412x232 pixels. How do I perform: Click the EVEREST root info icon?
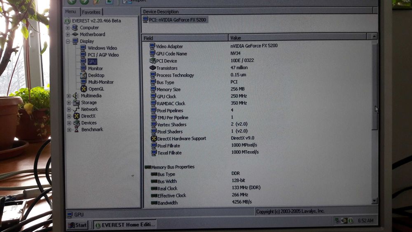pyautogui.click(x=67, y=21)
